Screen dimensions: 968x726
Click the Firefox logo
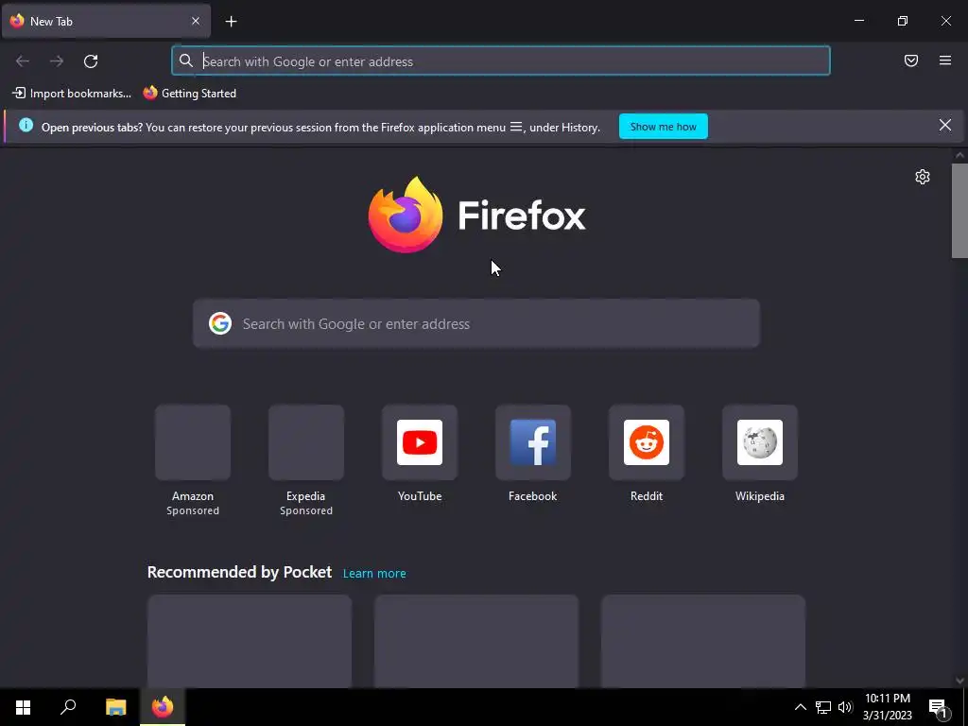click(x=476, y=215)
